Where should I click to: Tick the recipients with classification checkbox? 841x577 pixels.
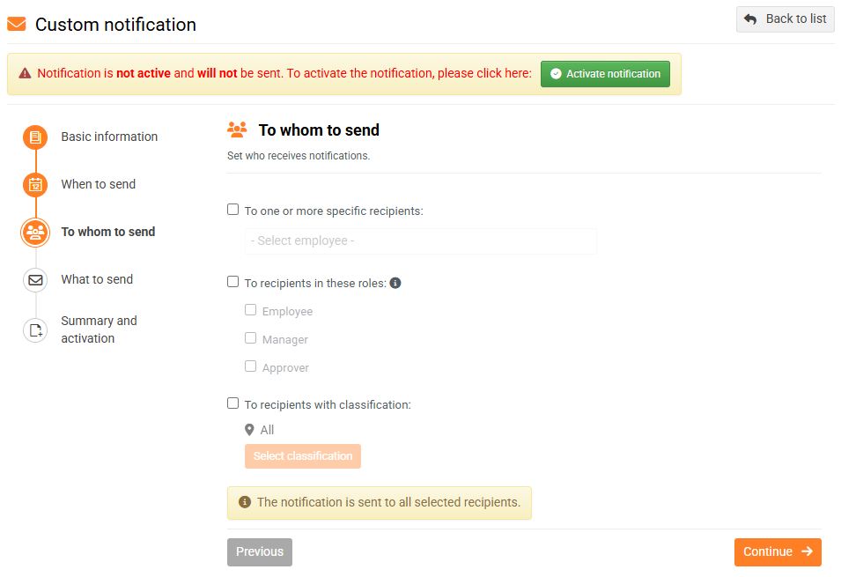pyautogui.click(x=233, y=403)
